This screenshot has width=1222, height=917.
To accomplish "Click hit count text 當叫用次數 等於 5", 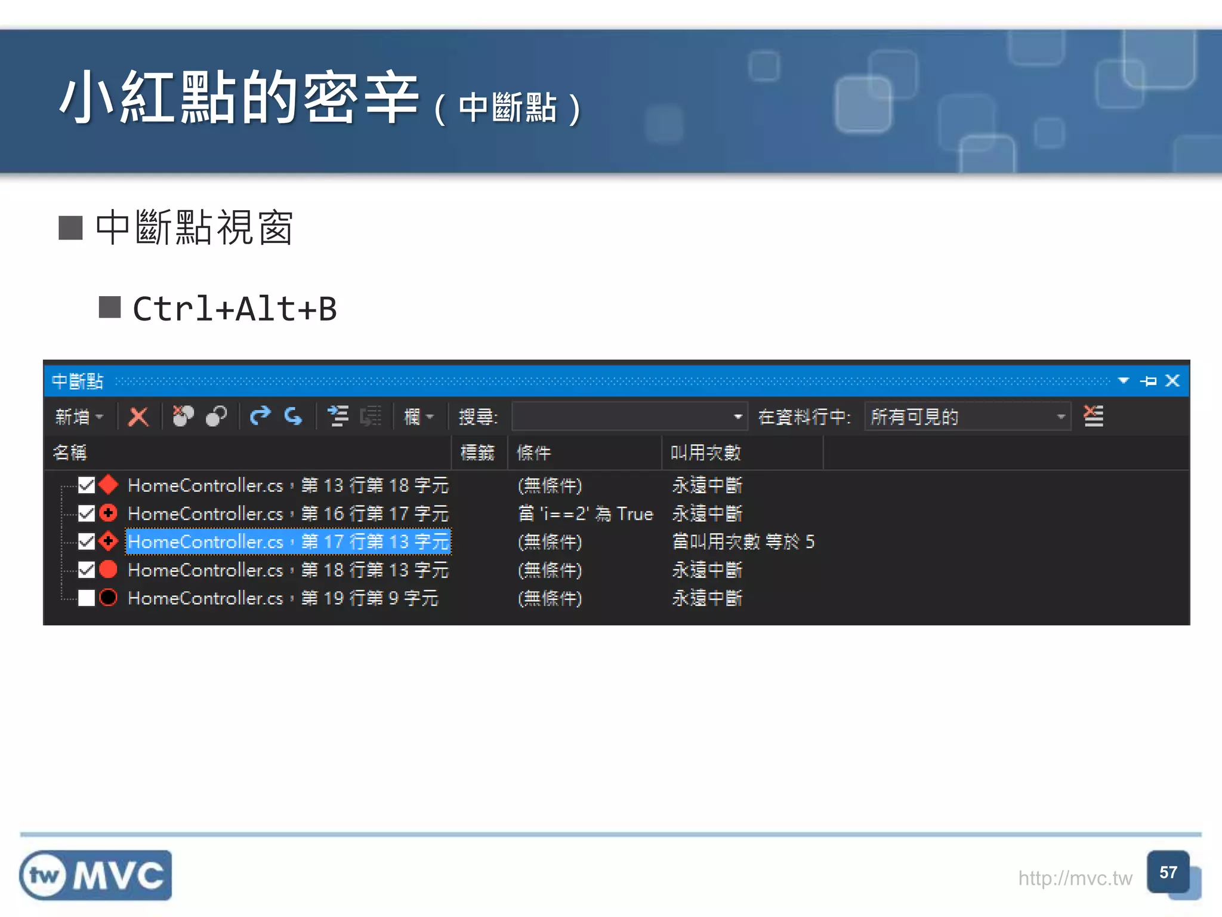I will click(x=743, y=541).
